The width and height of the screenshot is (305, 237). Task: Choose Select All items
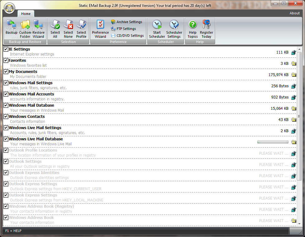[55, 29]
